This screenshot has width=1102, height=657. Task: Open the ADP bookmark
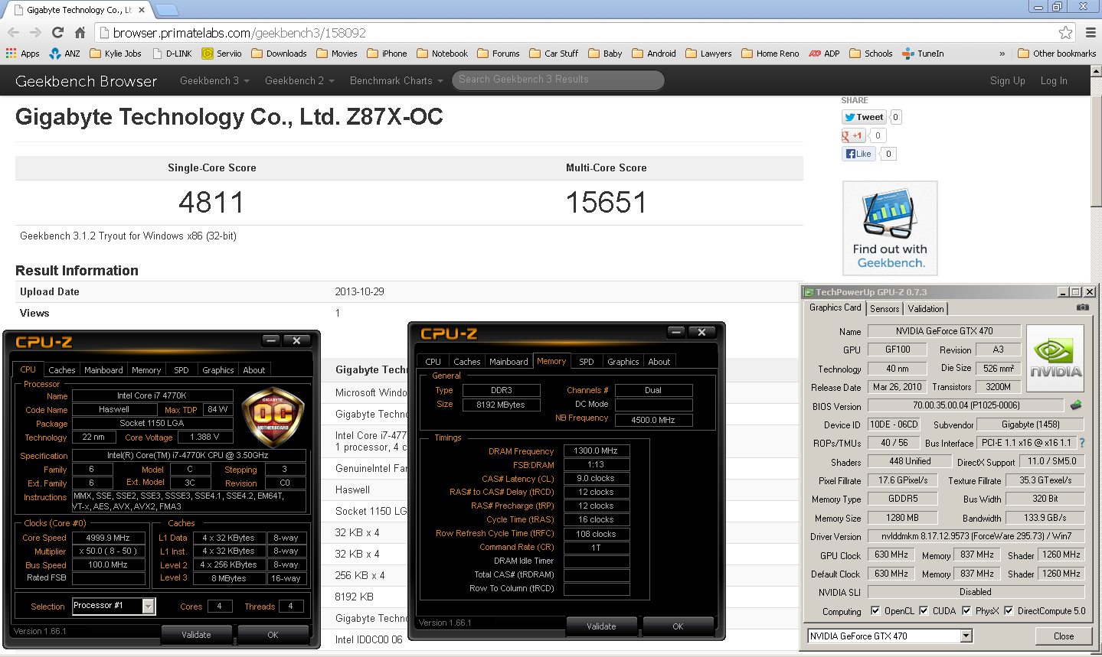(824, 54)
